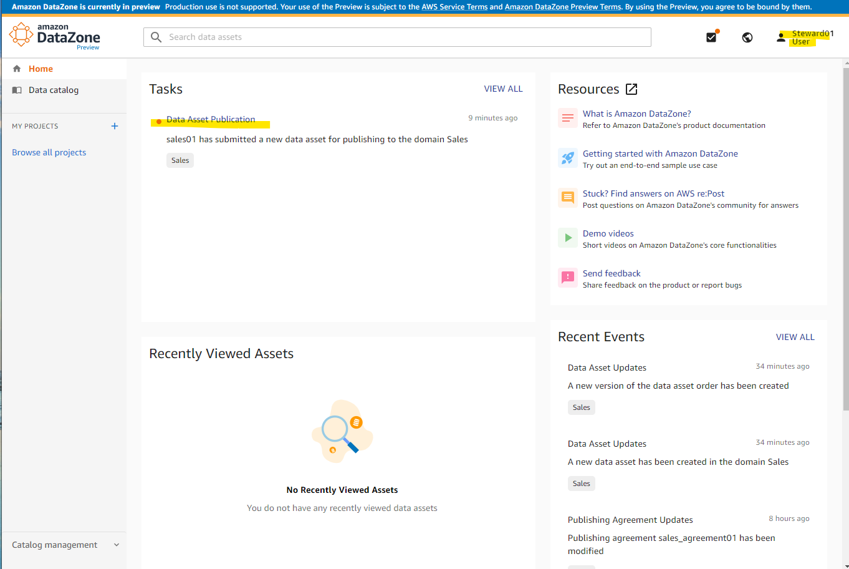Screen dimensions: 849x569
Task: Open Stuck? Find answers on re:Post
Action: pos(653,193)
